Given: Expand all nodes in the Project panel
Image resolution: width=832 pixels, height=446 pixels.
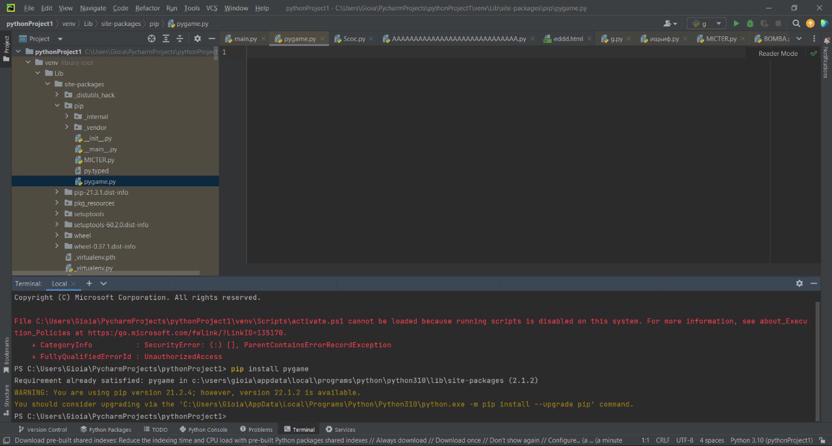Looking at the screenshot, I should pyautogui.click(x=166, y=39).
